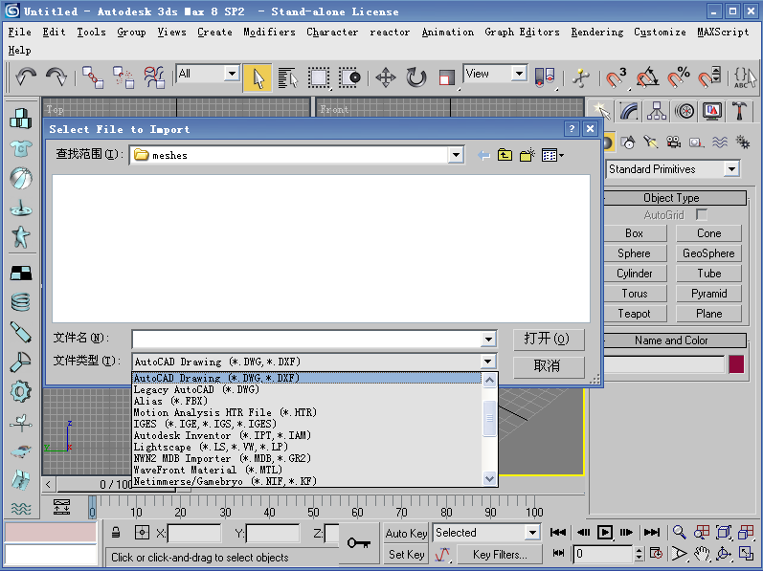763x571 pixels.
Task: Open the Utilities hammer panel tab
Action: 740,111
